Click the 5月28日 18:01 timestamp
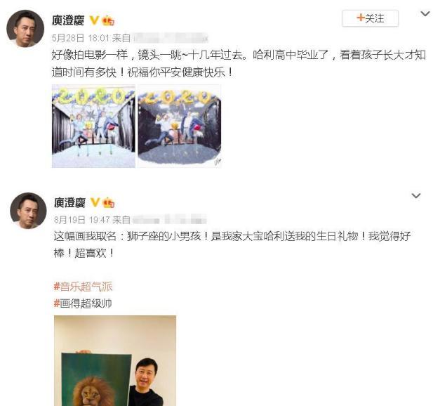Viewport: 433px width, 406px height. pyautogui.click(x=81, y=38)
